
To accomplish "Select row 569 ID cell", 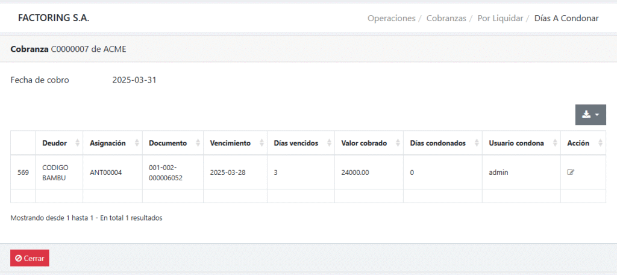I will click(23, 172).
